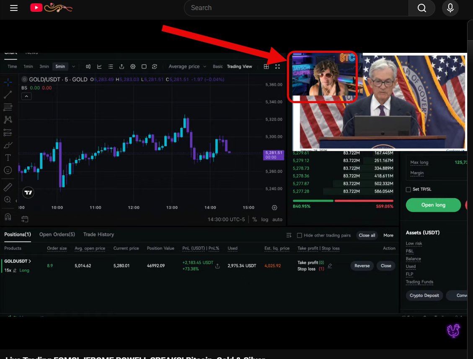The image size is (473, 359).
Task: Select the 3min timeframe
Action: (x=44, y=66)
